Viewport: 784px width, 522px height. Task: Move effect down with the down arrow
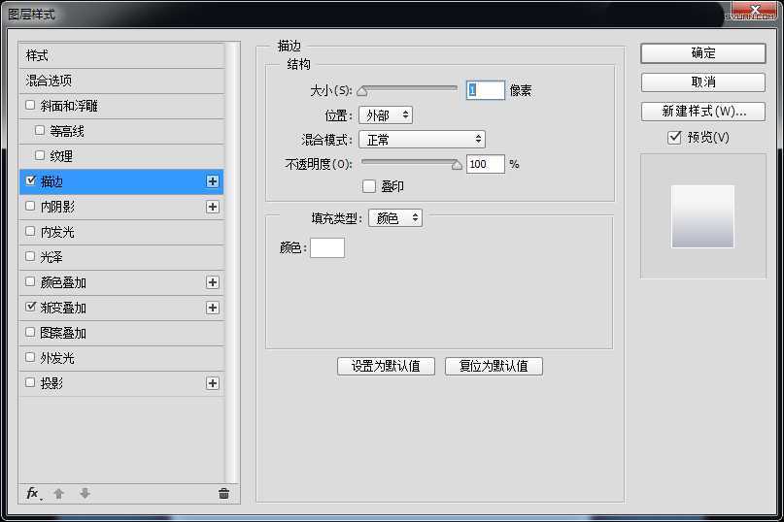(85, 493)
